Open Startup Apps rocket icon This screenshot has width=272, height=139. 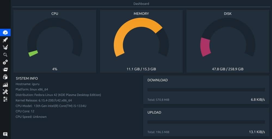coord(5,40)
